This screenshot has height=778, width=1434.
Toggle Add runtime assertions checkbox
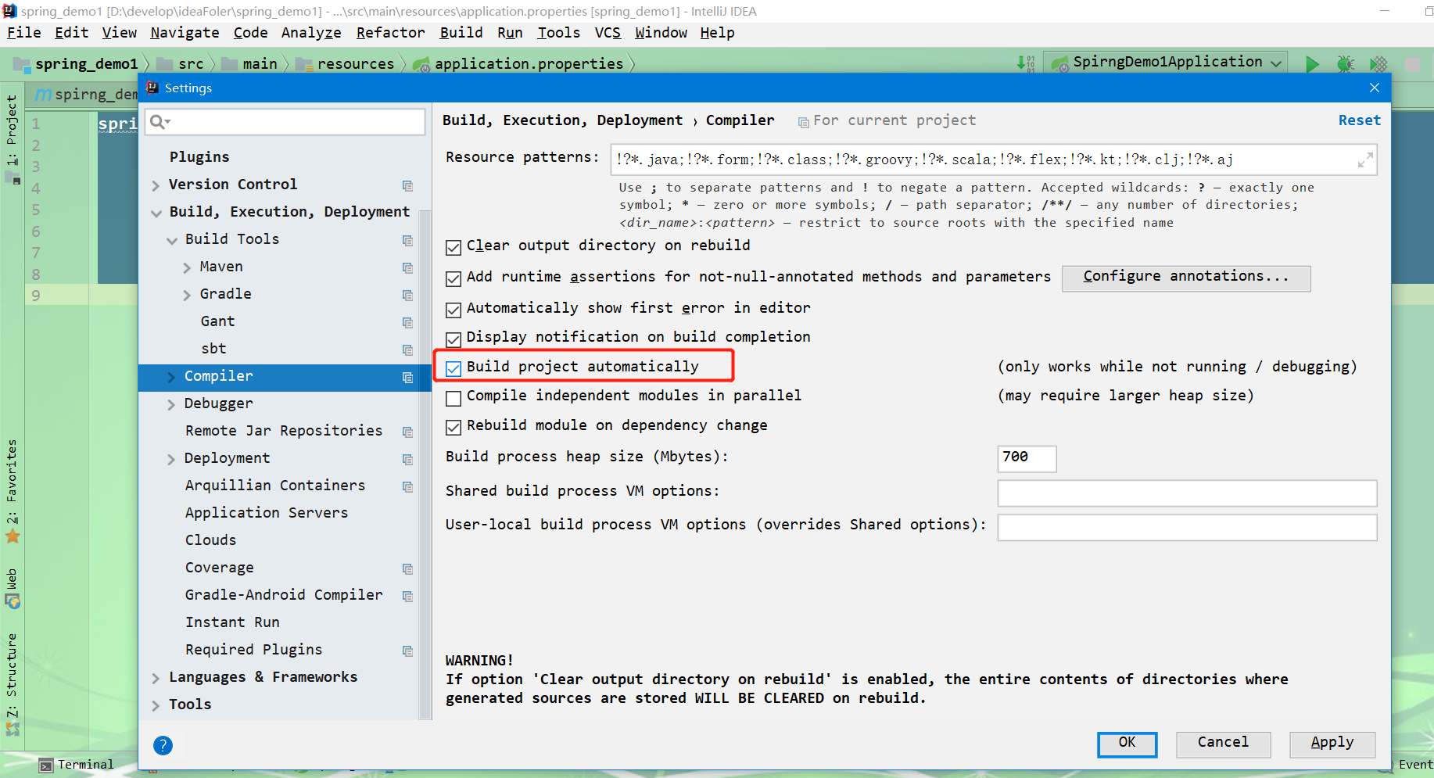[454, 279]
